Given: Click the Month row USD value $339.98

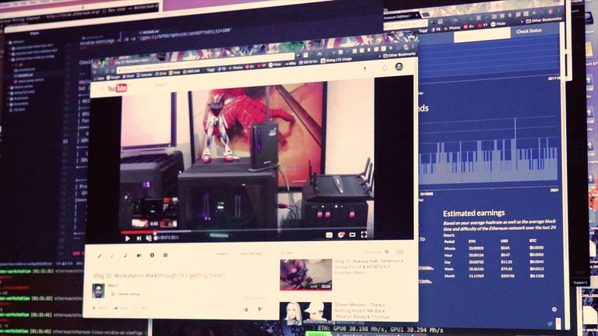Looking at the screenshot, I should click(x=507, y=276).
